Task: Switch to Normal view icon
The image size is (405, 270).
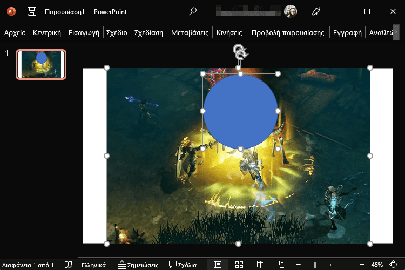Action: pyautogui.click(x=218, y=265)
